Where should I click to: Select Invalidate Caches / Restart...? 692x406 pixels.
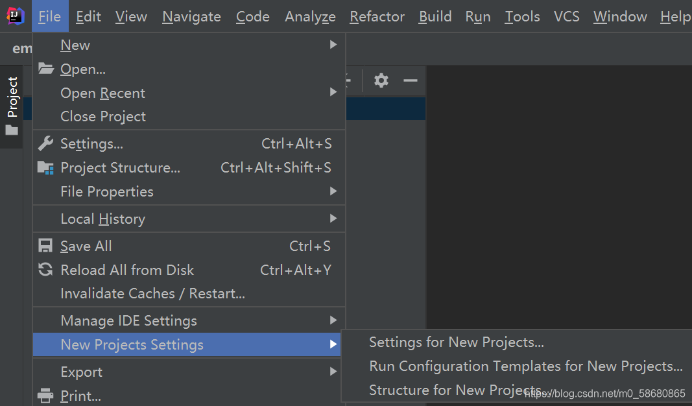point(152,293)
